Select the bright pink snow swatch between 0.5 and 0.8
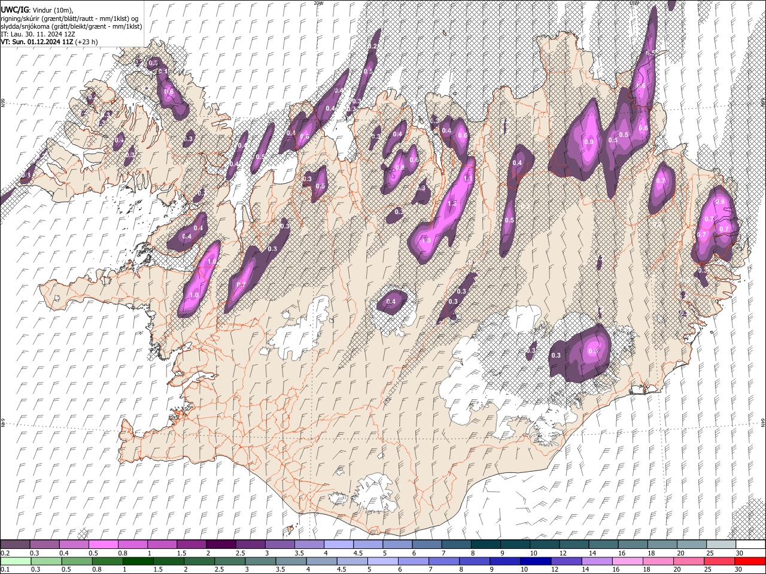 pyautogui.click(x=104, y=545)
